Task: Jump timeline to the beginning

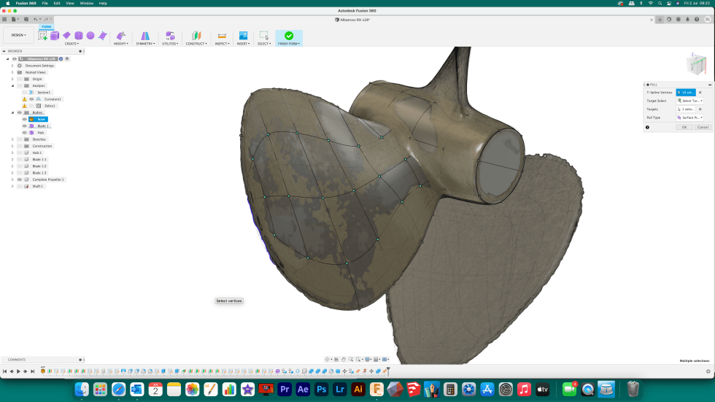Action: pyautogui.click(x=4, y=371)
